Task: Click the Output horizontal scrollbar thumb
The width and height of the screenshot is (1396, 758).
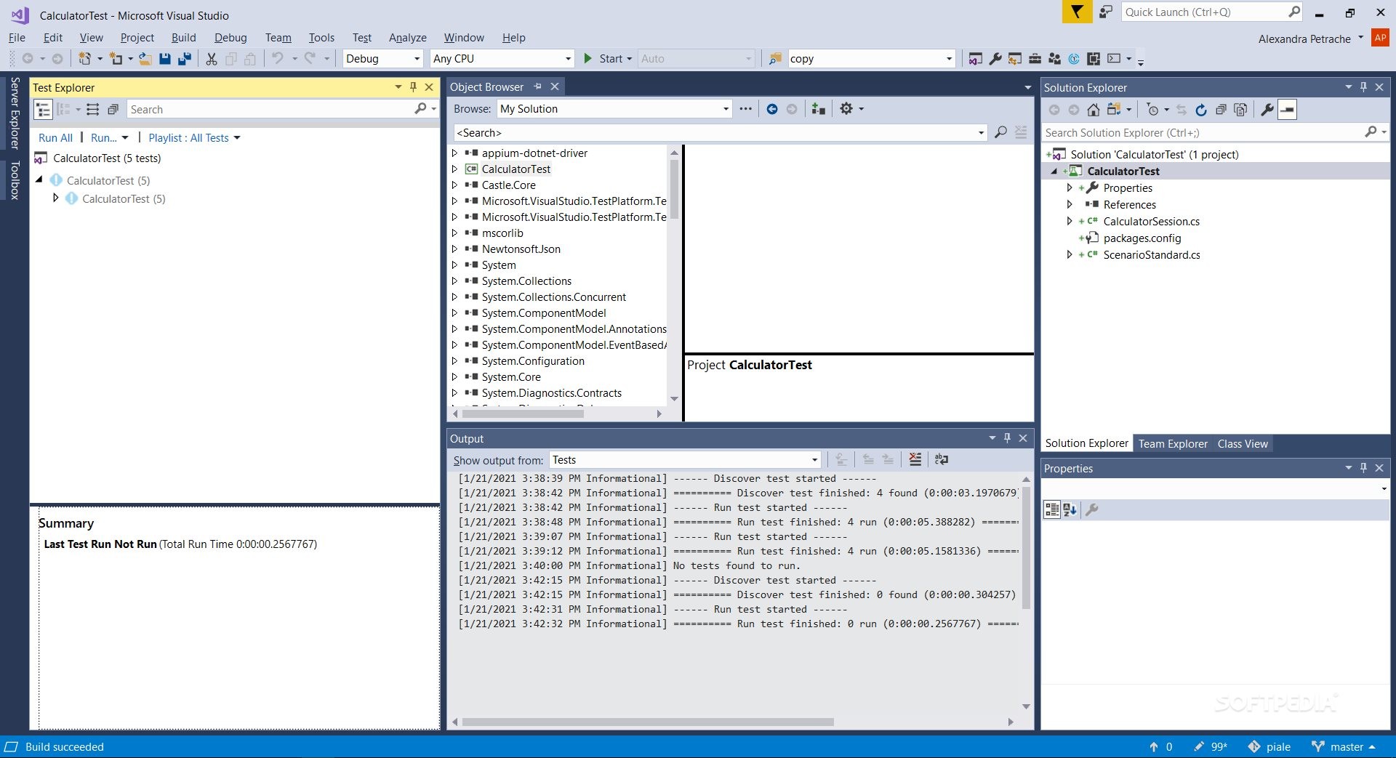Action: (x=648, y=722)
